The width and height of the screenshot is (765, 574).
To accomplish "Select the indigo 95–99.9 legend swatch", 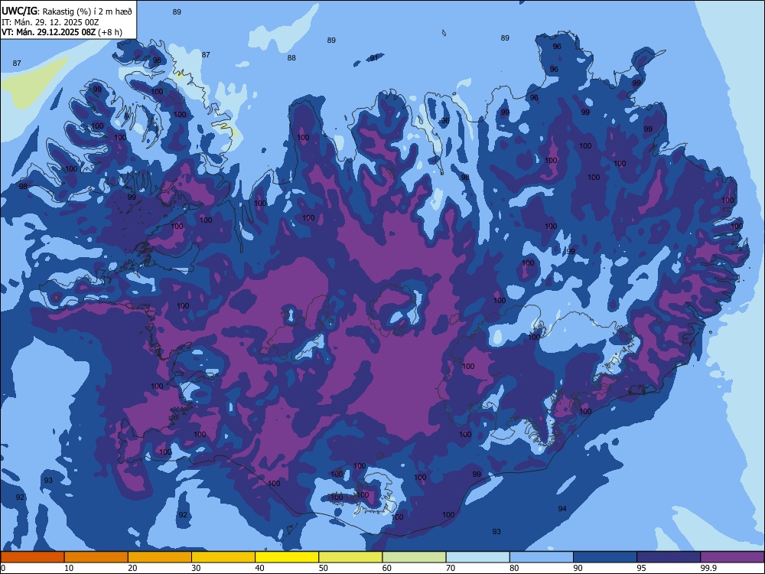I will [x=669, y=557].
